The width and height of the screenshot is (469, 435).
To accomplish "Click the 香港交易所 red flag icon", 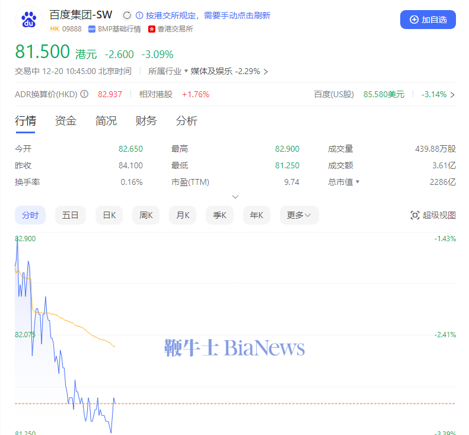I will [152, 29].
